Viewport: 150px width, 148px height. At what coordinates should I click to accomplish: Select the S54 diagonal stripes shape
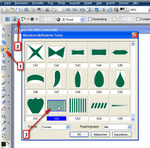pyautogui.click(x=99, y=106)
